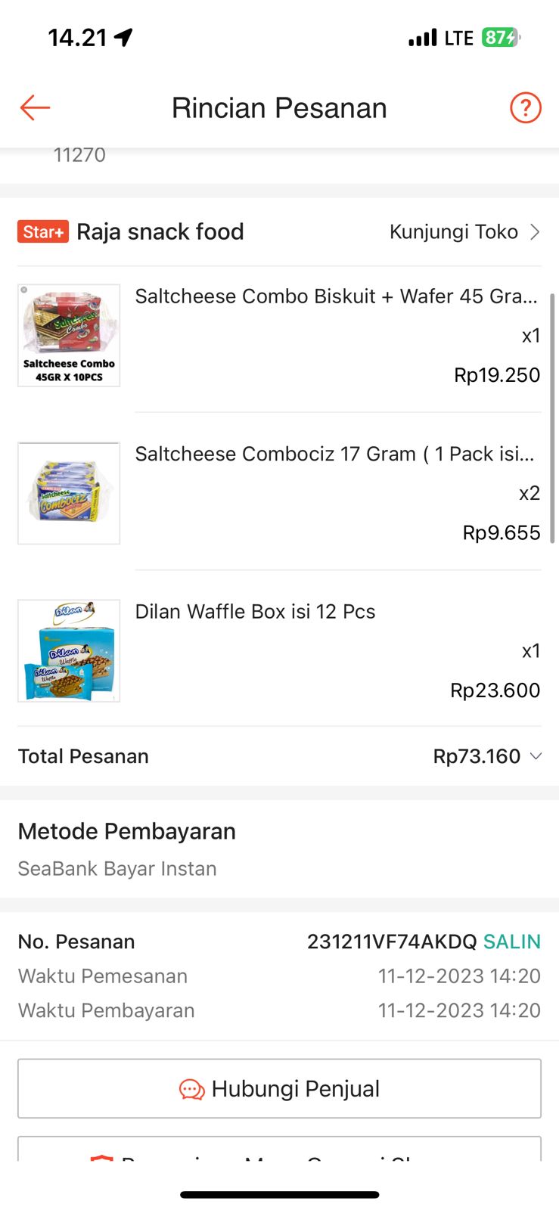The height and width of the screenshot is (1210, 559).
Task: Open the Raja snack food shop name
Action: tap(160, 231)
